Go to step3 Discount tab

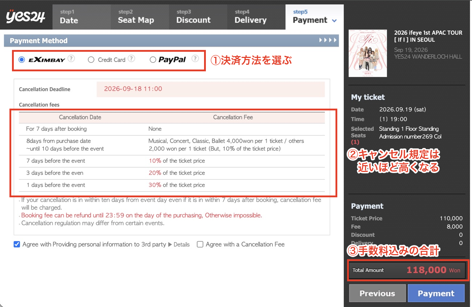point(198,17)
